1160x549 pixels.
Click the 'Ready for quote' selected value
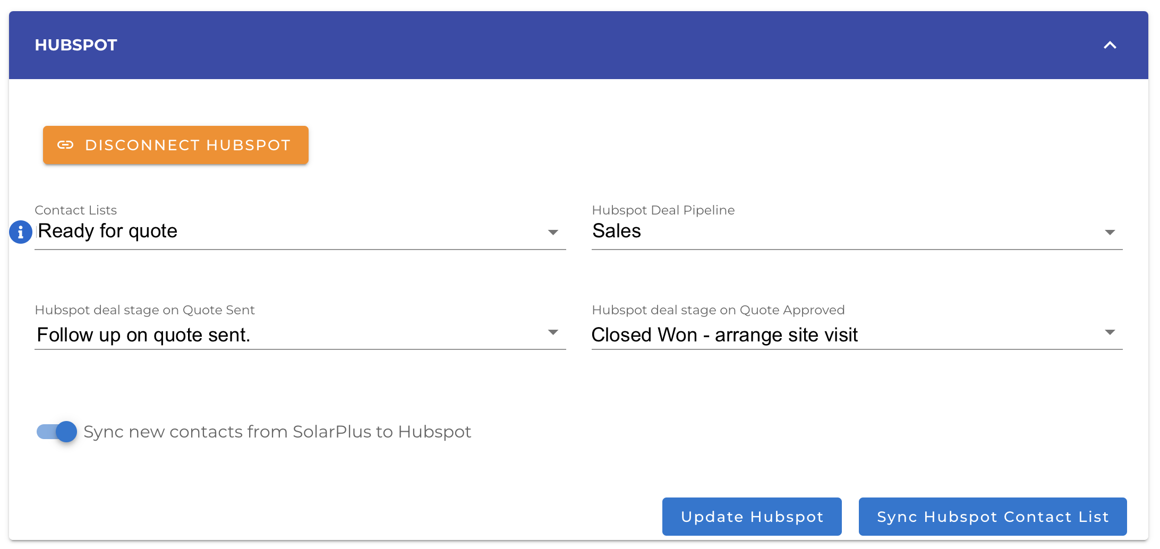click(108, 231)
